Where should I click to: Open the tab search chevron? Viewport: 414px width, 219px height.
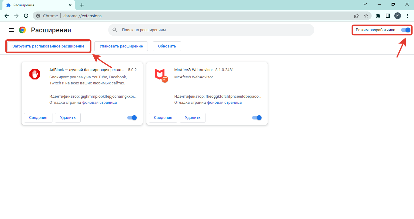(x=365, y=5)
